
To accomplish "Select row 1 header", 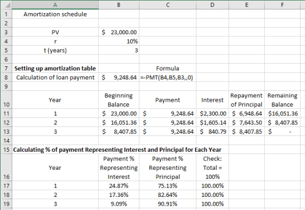I will [6, 14].
